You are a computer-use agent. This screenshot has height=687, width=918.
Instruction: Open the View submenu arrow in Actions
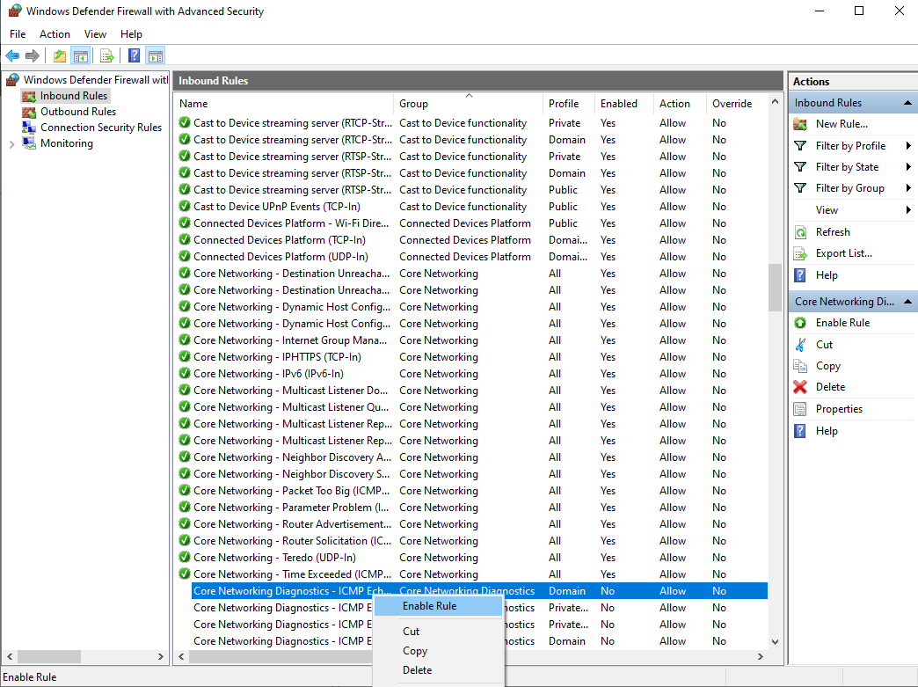908,209
